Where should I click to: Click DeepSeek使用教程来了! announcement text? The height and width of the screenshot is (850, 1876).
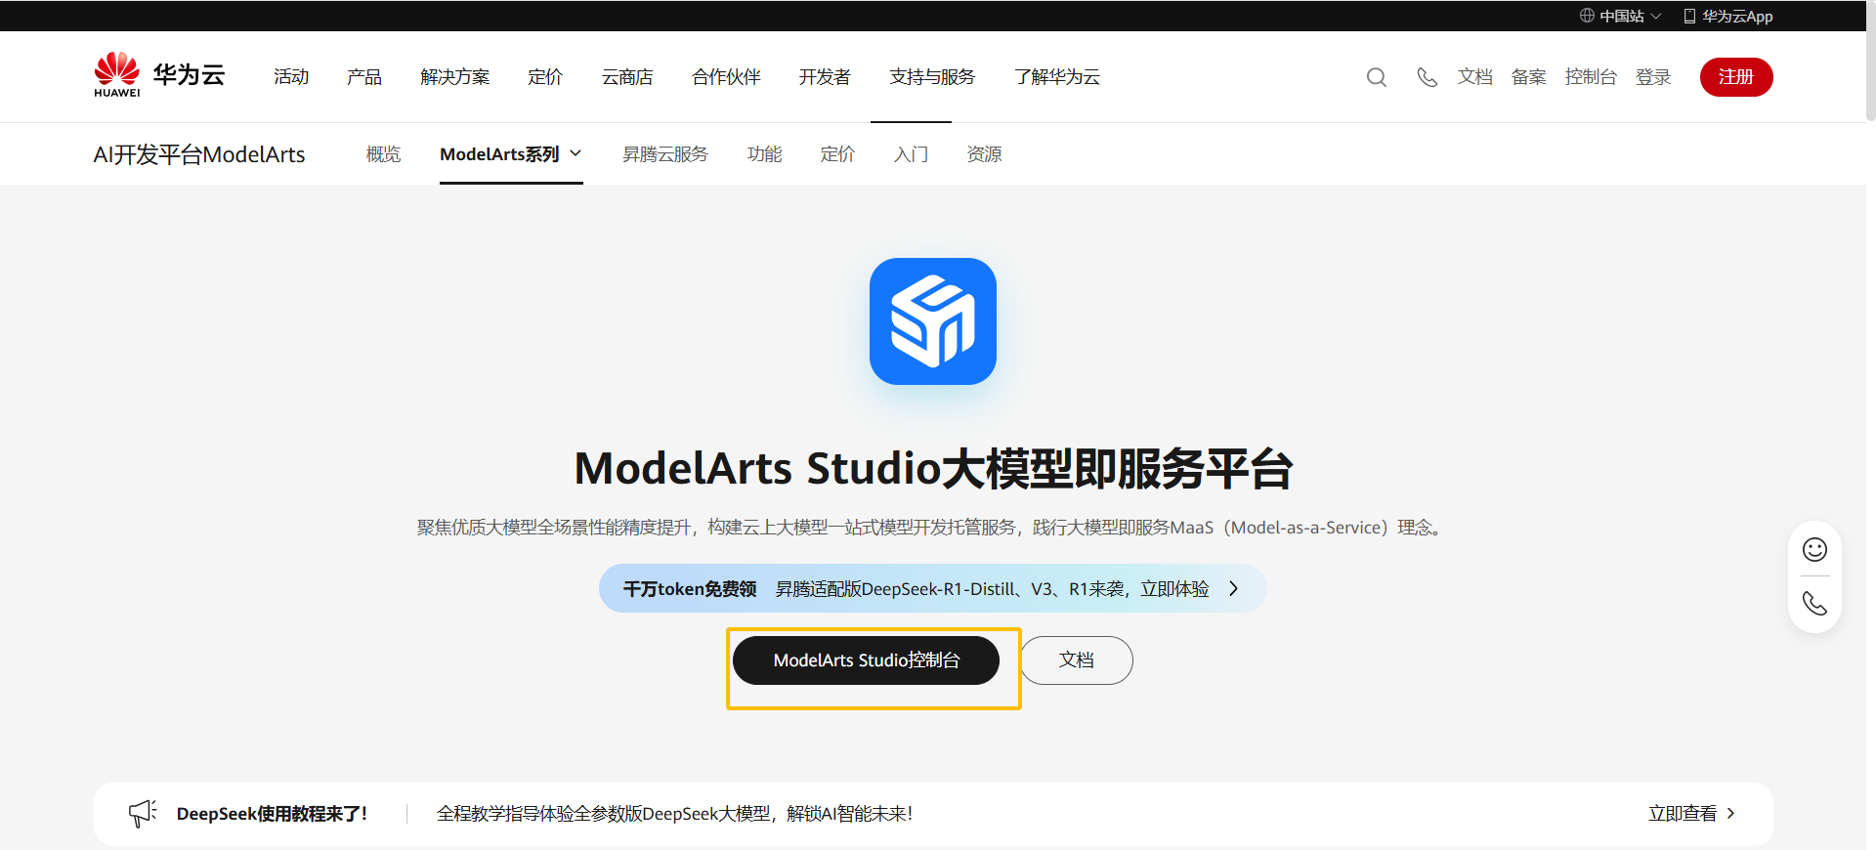click(x=272, y=813)
